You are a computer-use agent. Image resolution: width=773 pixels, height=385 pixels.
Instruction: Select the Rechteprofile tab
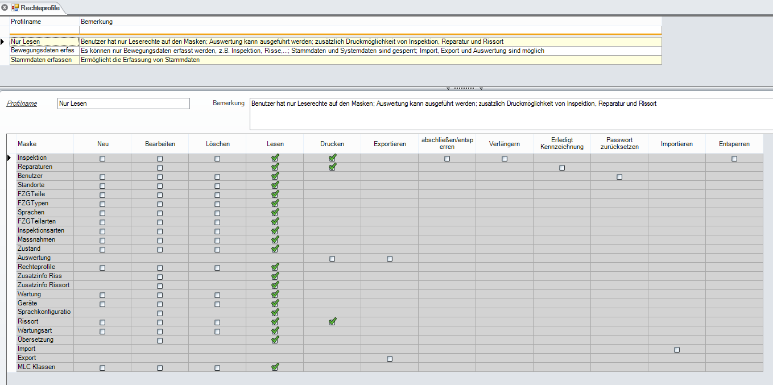pyautogui.click(x=37, y=7)
